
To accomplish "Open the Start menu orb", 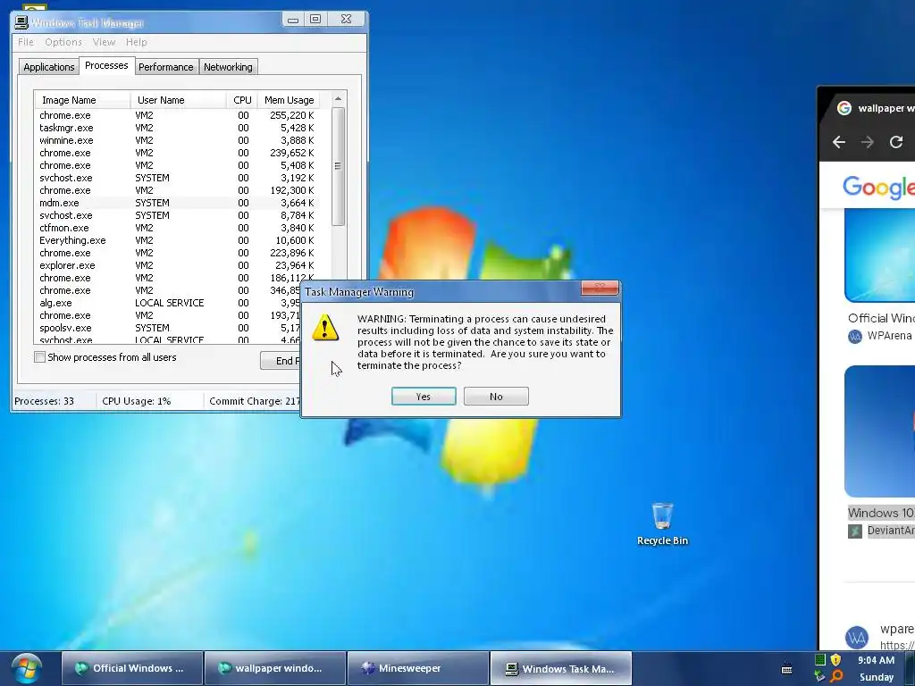I will tap(26, 669).
